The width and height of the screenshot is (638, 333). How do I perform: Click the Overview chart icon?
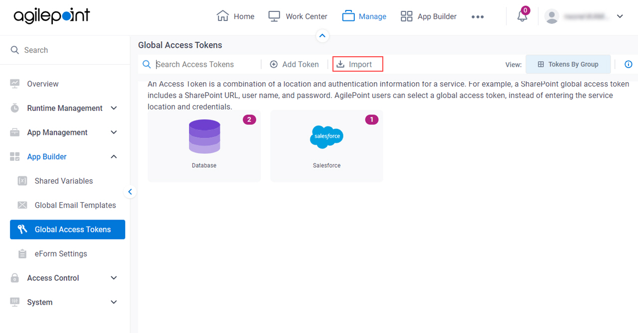(x=15, y=84)
